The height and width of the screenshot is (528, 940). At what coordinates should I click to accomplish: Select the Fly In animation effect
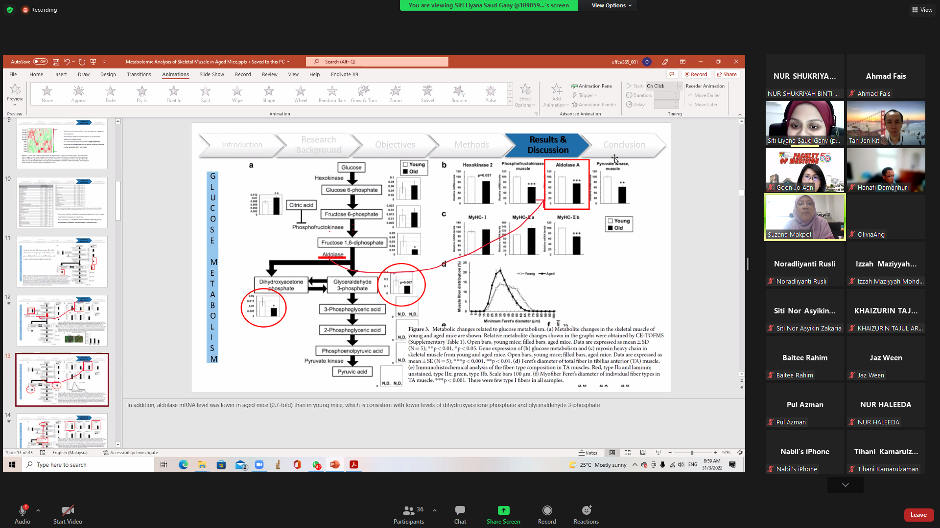(x=142, y=93)
